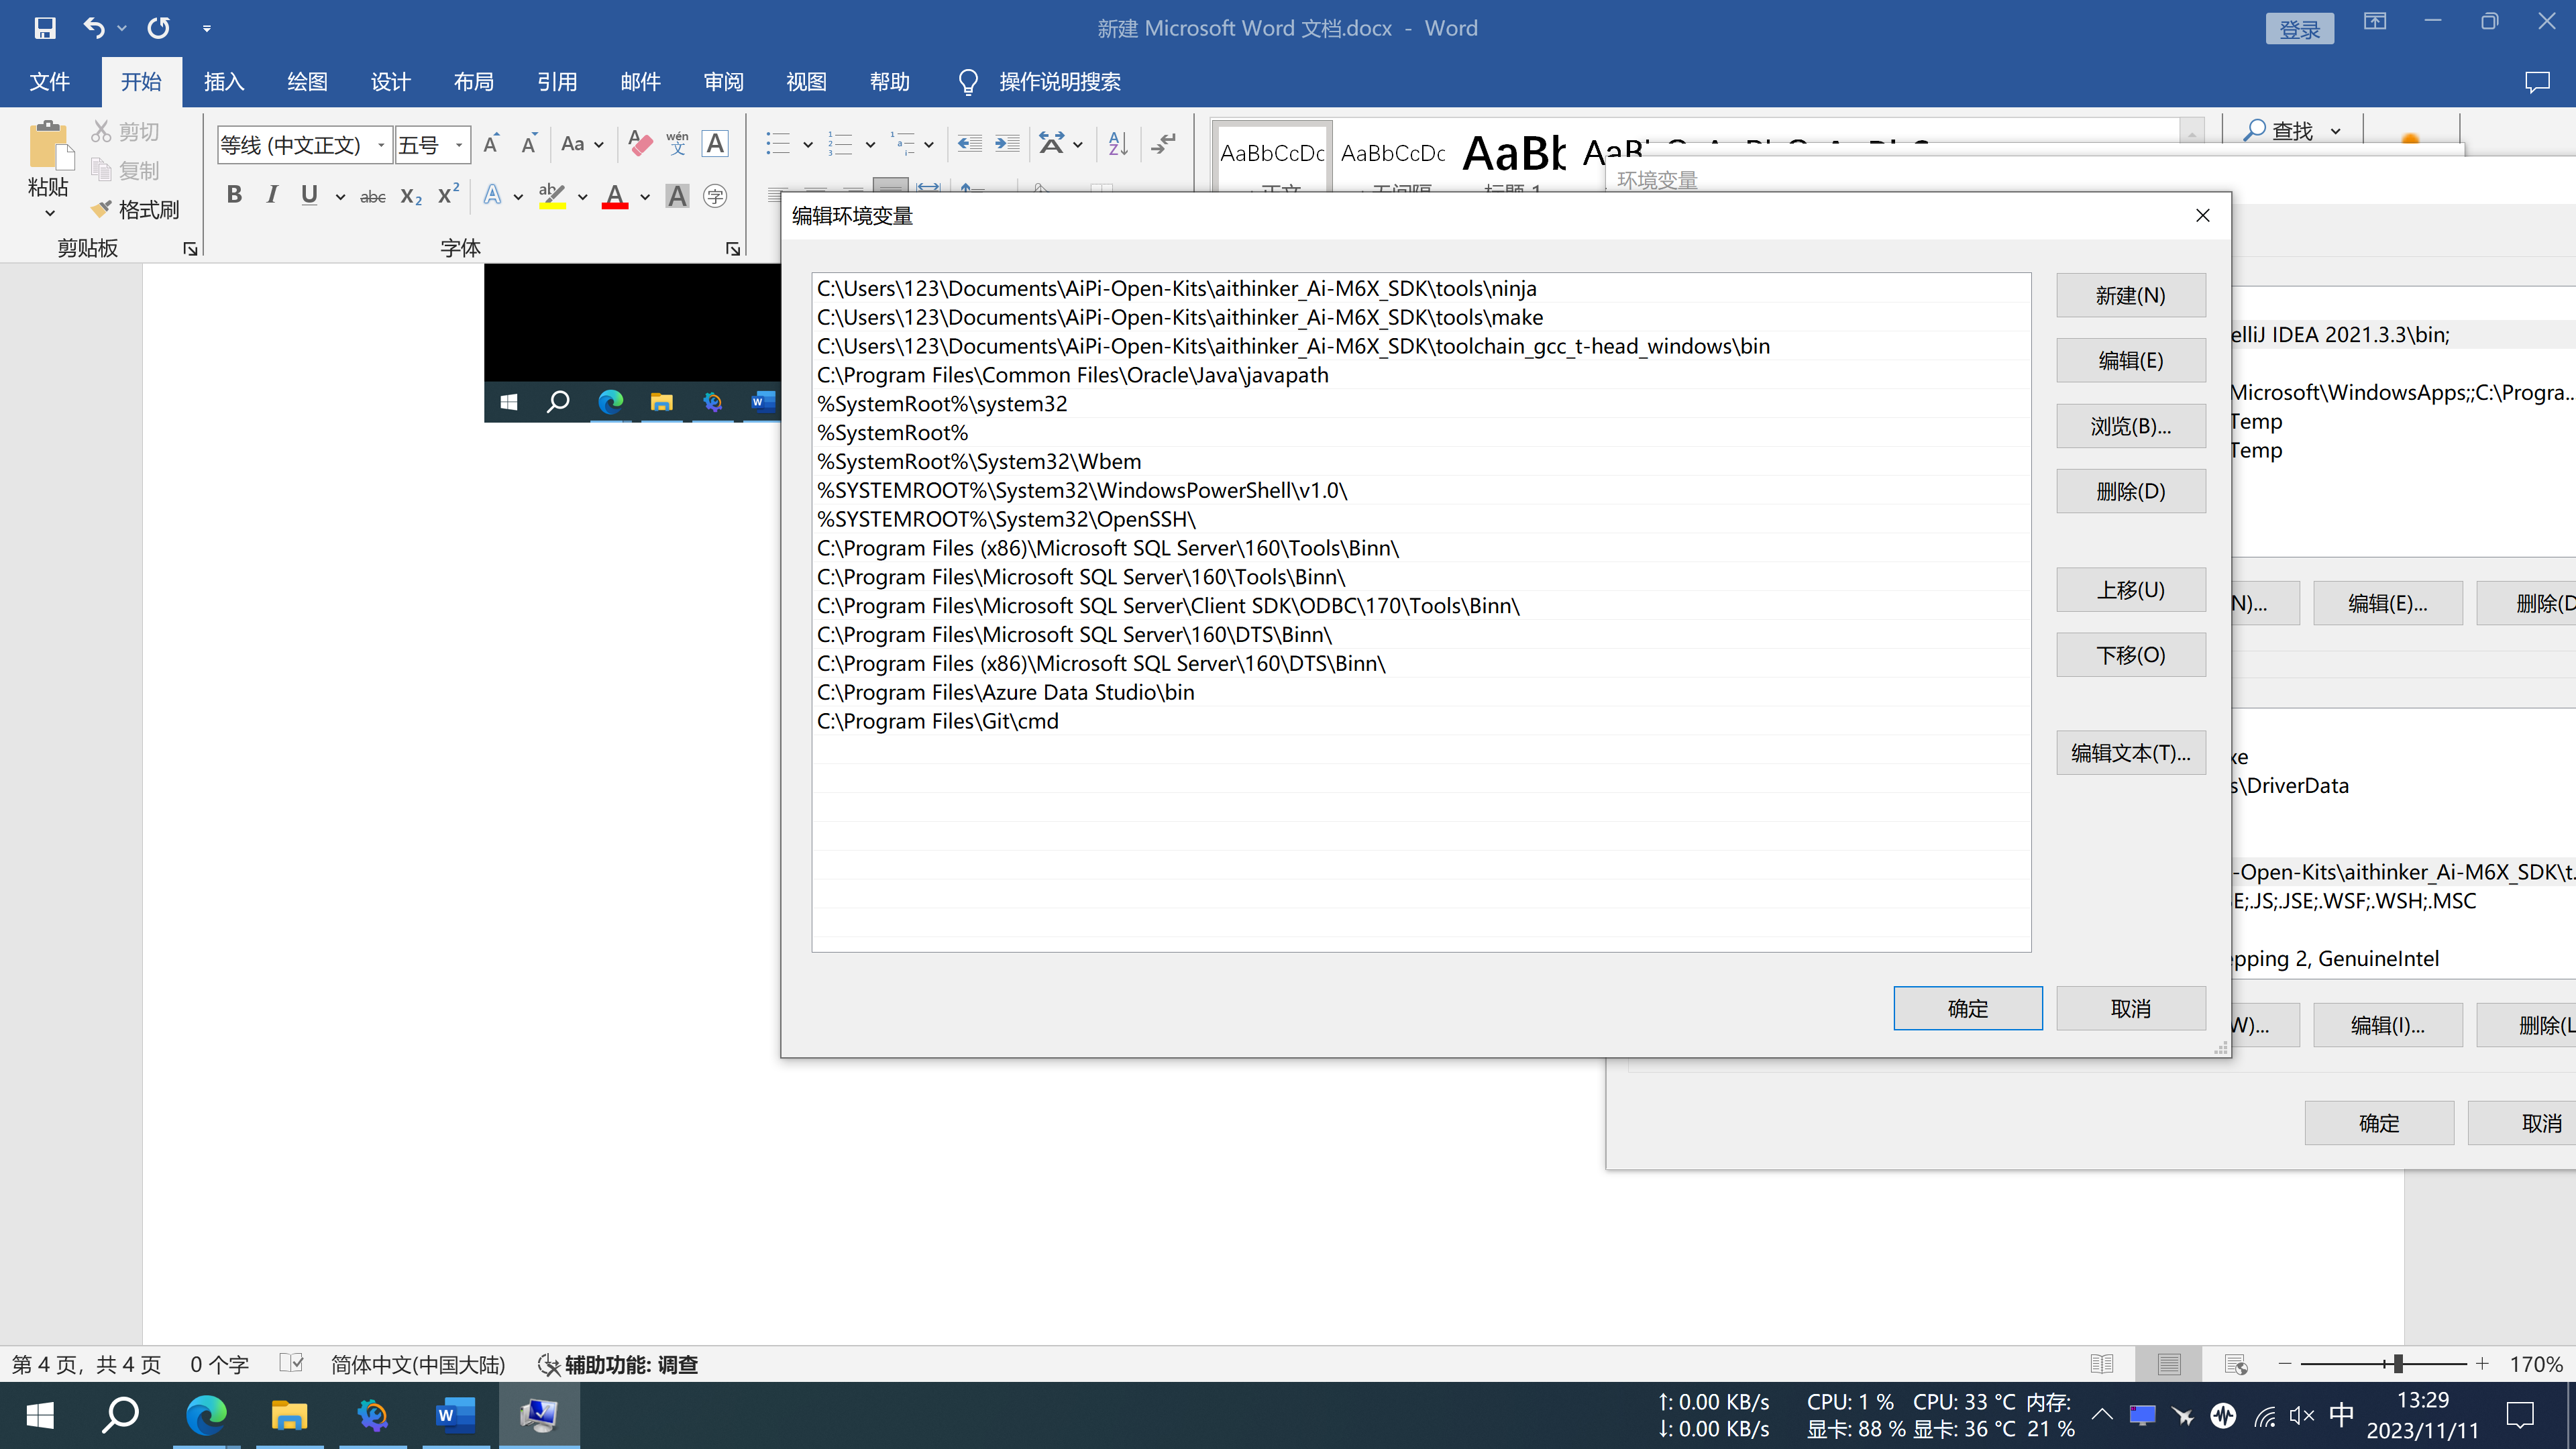The image size is (2576, 1449).
Task: Switch to Print Layout view in status bar
Action: coord(2169,1364)
